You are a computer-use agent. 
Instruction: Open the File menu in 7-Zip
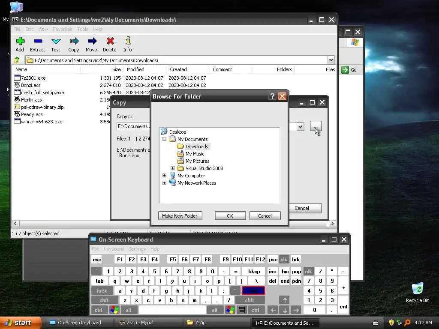17,29
